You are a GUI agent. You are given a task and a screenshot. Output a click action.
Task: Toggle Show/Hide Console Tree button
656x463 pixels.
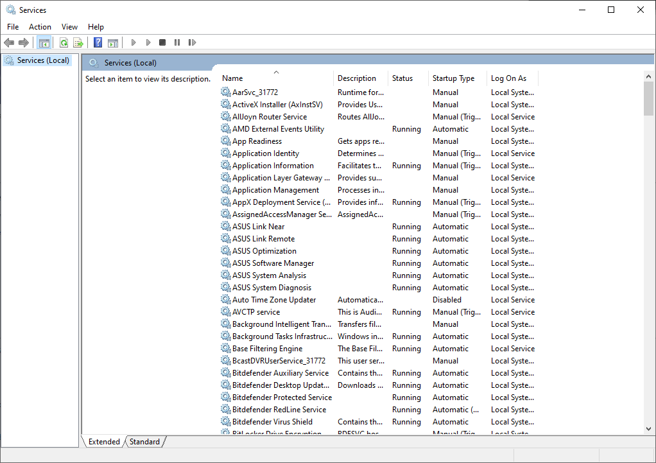coord(44,42)
